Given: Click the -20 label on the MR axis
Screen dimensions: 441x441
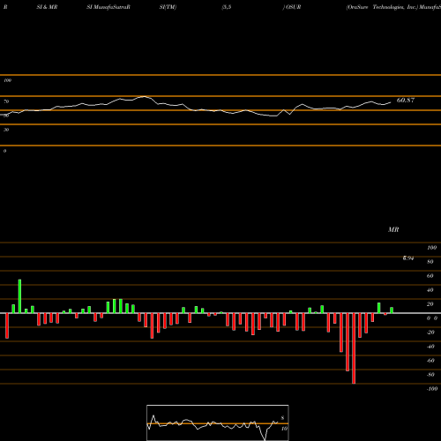Looking at the screenshot, I should [430, 333].
